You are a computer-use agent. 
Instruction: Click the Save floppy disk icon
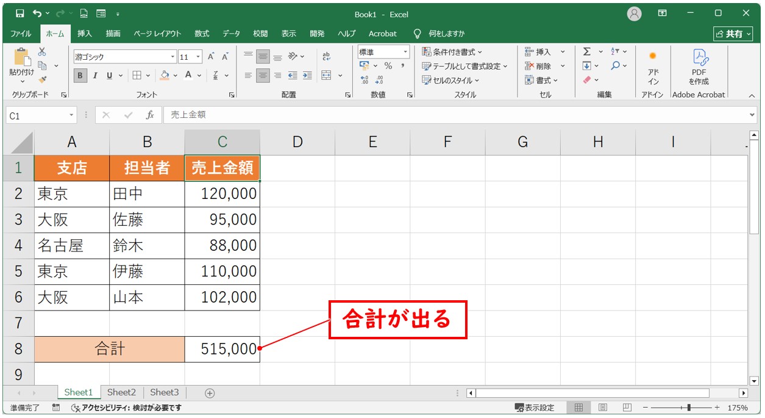click(20, 13)
